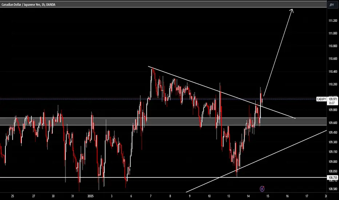Screen dimensions: 339x200
Task: Click the economic event lightning icon
Action: (x=262, y=189)
